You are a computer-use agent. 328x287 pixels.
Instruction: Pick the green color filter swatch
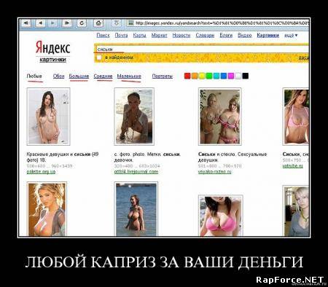[x=209, y=76]
